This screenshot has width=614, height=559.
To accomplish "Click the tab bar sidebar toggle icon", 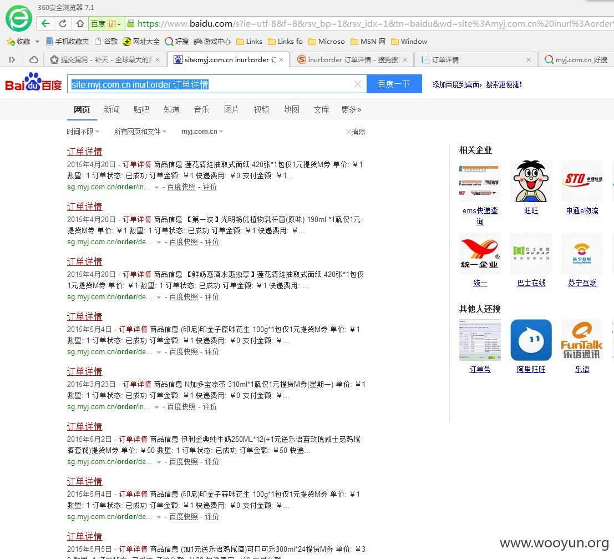I will (x=12, y=59).
